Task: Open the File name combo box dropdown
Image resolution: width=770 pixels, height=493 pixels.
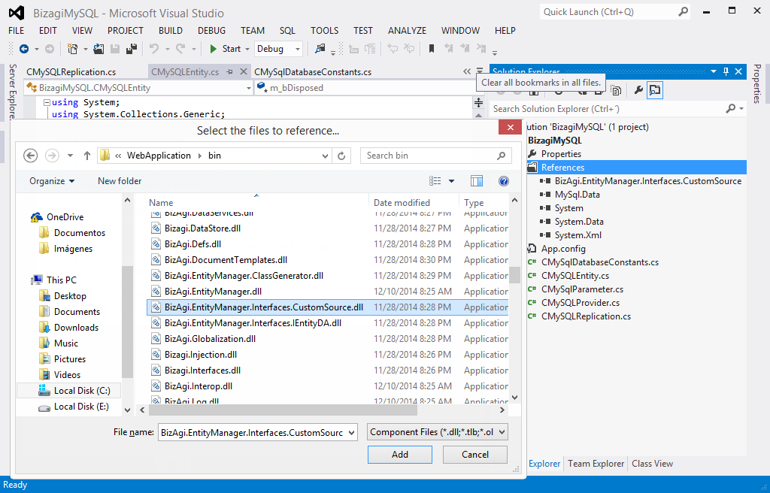Action: [352, 433]
